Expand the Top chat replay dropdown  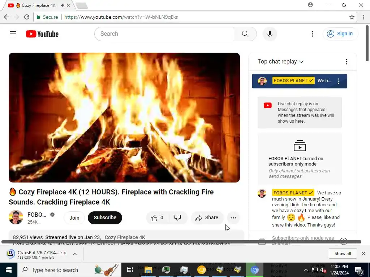pos(280,61)
